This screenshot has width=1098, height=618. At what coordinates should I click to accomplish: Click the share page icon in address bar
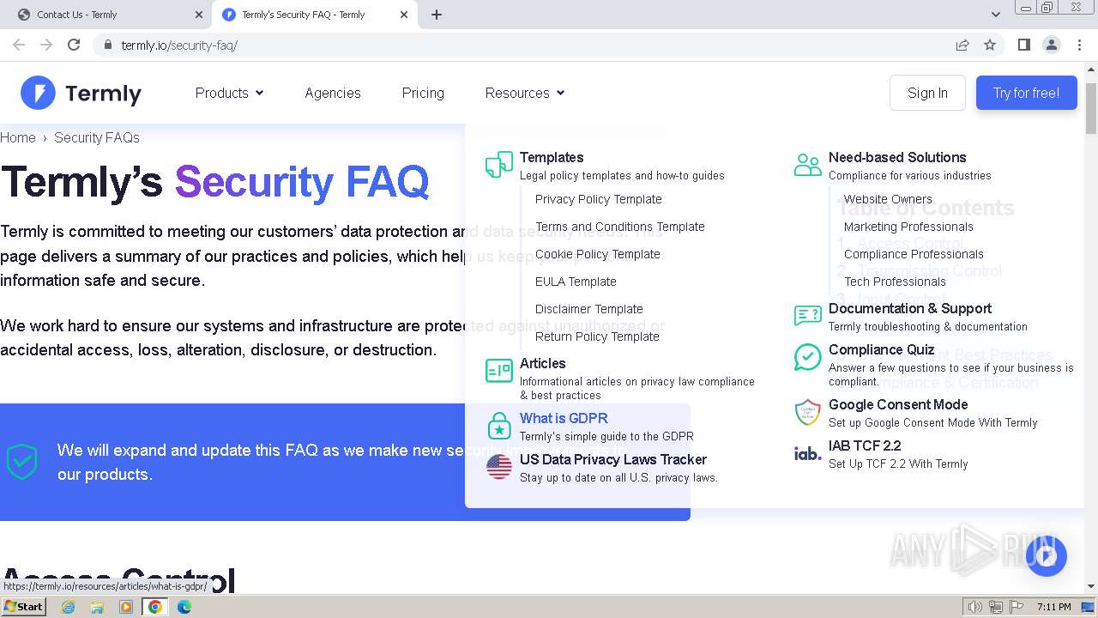tap(962, 45)
